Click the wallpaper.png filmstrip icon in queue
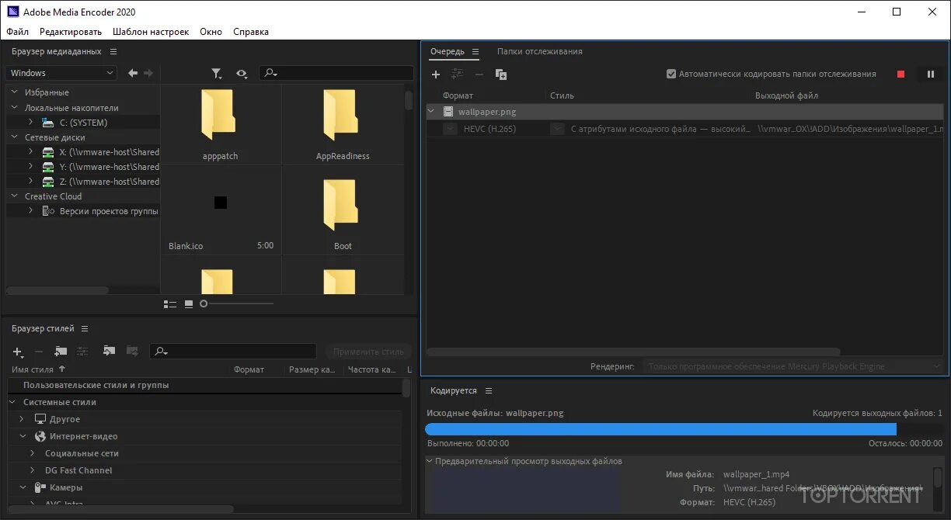The height and width of the screenshot is (520, 951). click(448, 112)
